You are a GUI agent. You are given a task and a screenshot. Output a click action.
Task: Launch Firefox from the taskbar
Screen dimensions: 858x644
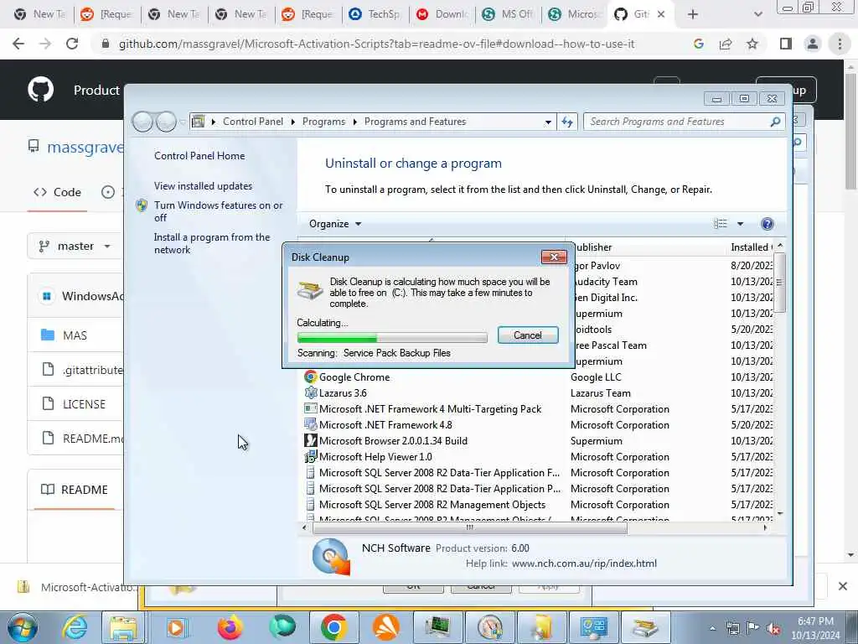[230, 627]
